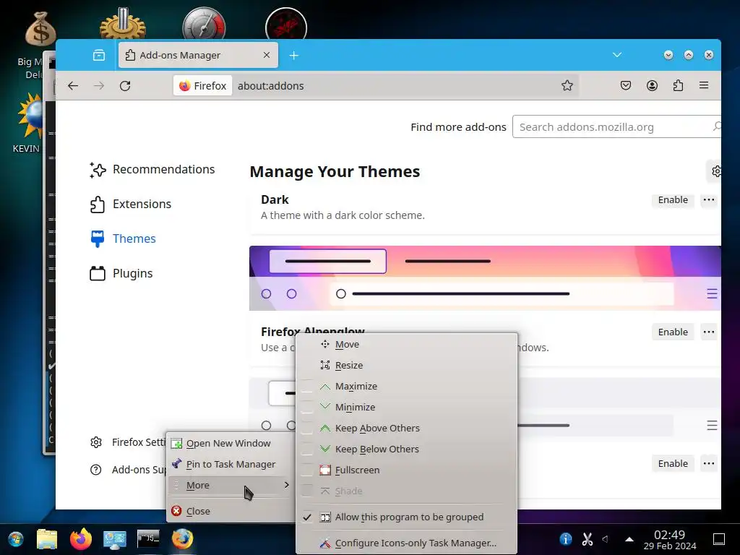Open the clock showing 02:49
The width and height of the screenshot is (740, 555).
click(670, 540)
